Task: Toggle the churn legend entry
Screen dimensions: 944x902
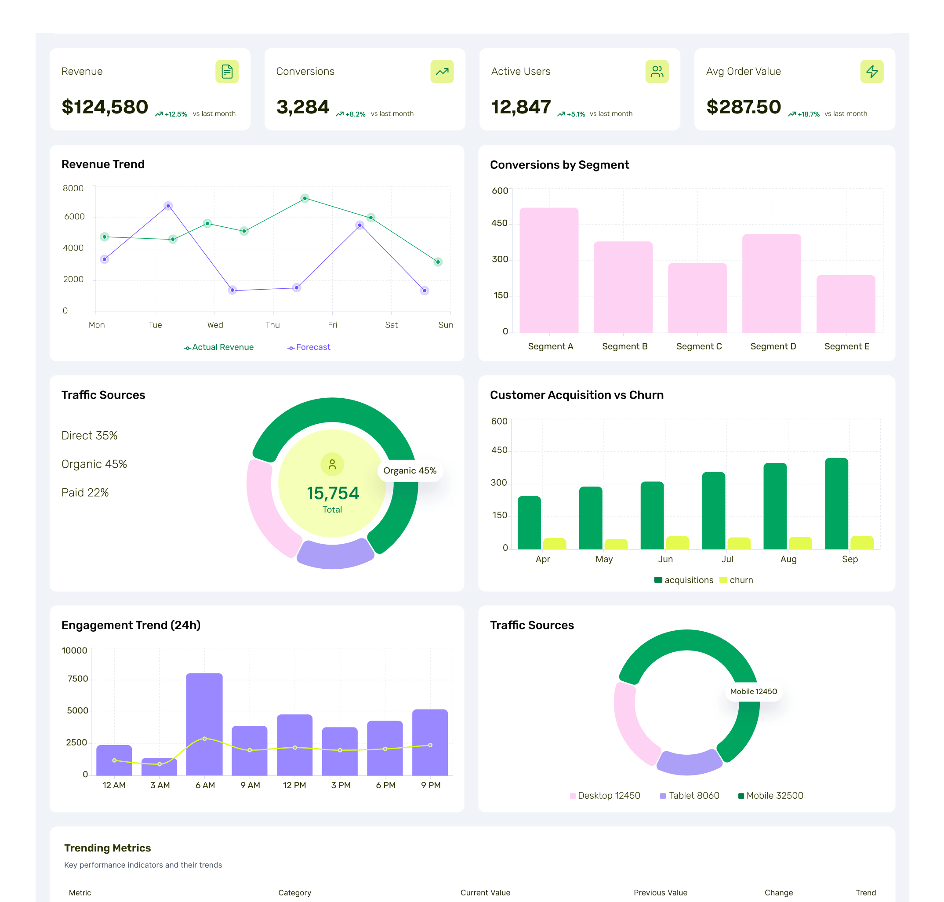Action: tap(736, 580)
